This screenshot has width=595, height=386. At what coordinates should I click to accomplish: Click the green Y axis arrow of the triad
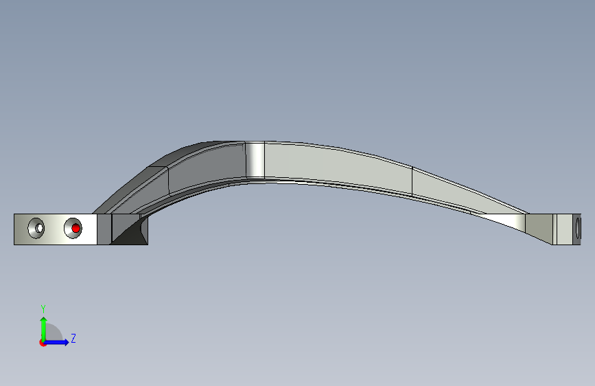(44, 329)
